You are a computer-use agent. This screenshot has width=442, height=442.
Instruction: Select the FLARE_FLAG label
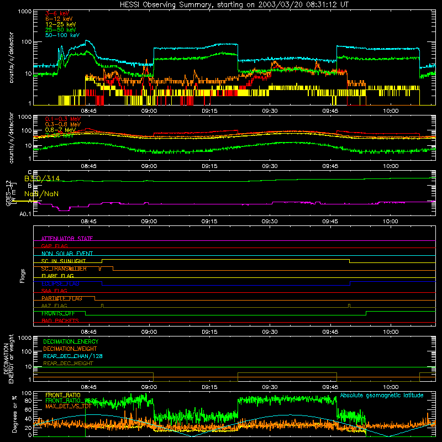(57, 276)
